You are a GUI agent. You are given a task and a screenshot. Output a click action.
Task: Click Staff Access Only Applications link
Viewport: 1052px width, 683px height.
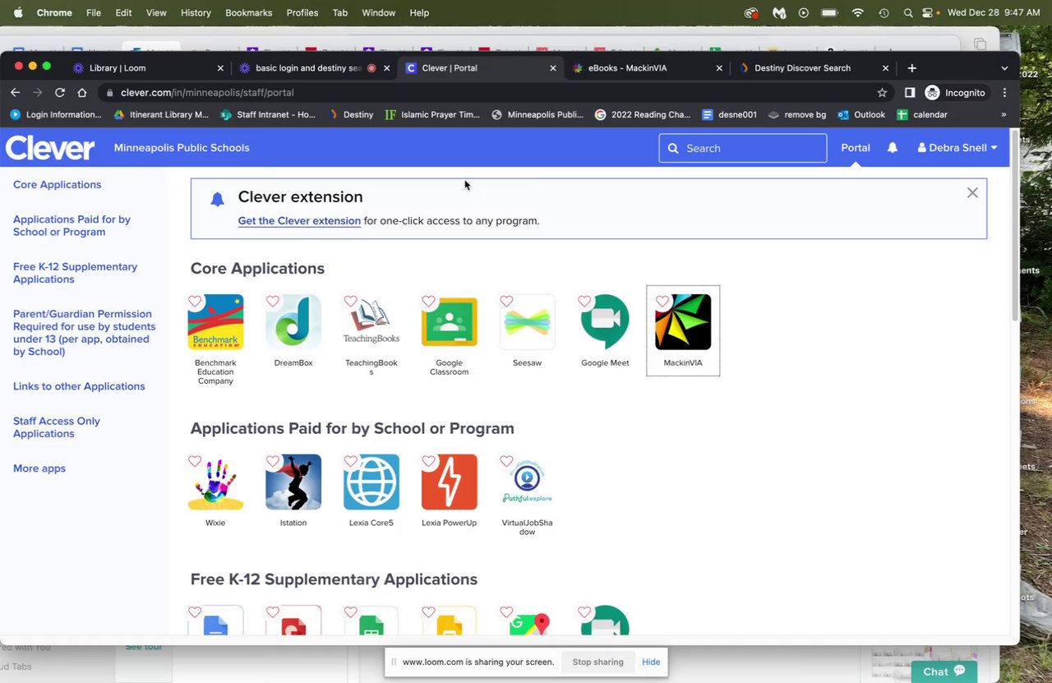pos(57,427)
